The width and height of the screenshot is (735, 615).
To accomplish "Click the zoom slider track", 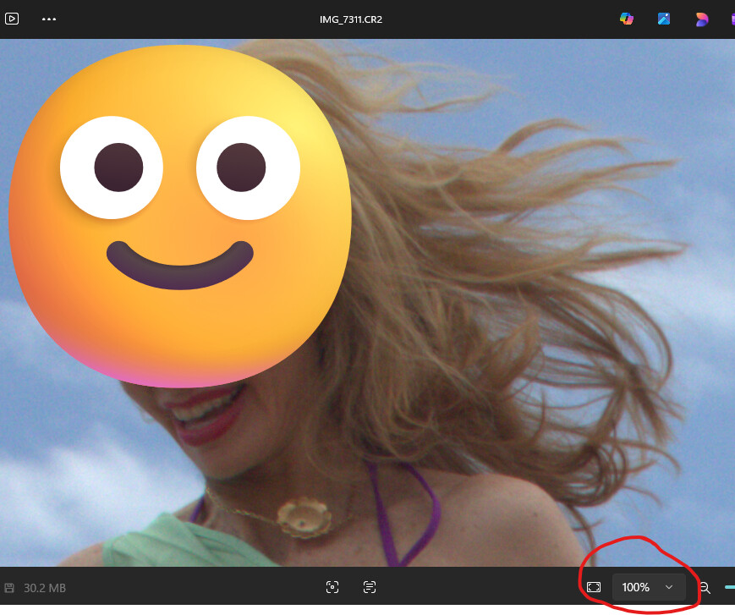I will (729, 587).
